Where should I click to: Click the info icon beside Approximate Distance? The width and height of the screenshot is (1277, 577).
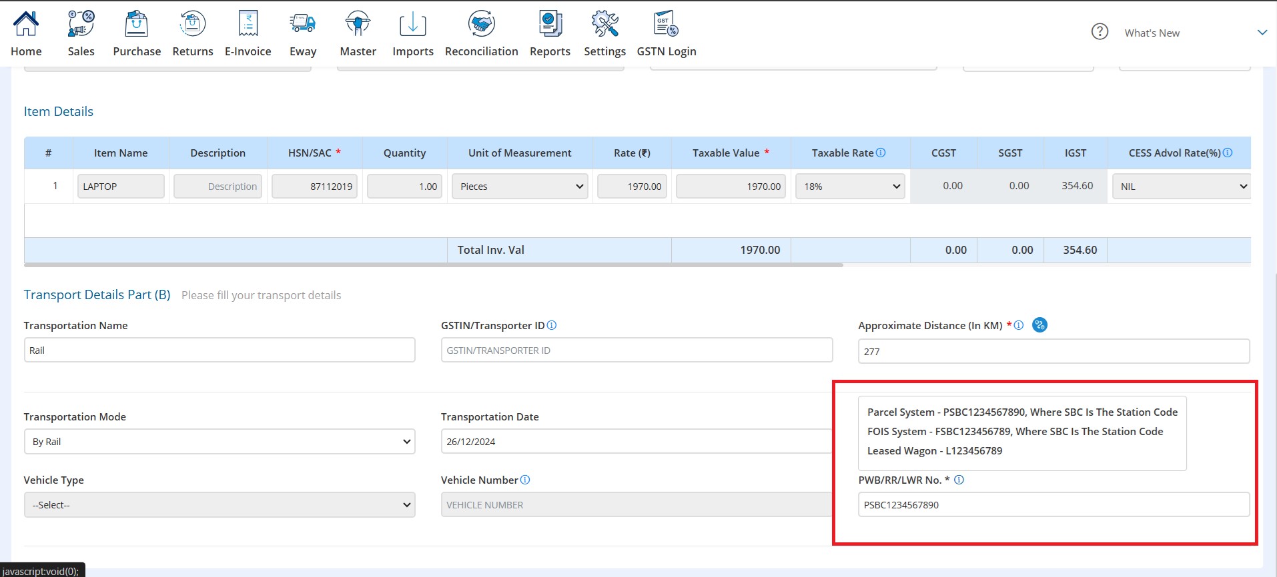[x=1019, y=325]
